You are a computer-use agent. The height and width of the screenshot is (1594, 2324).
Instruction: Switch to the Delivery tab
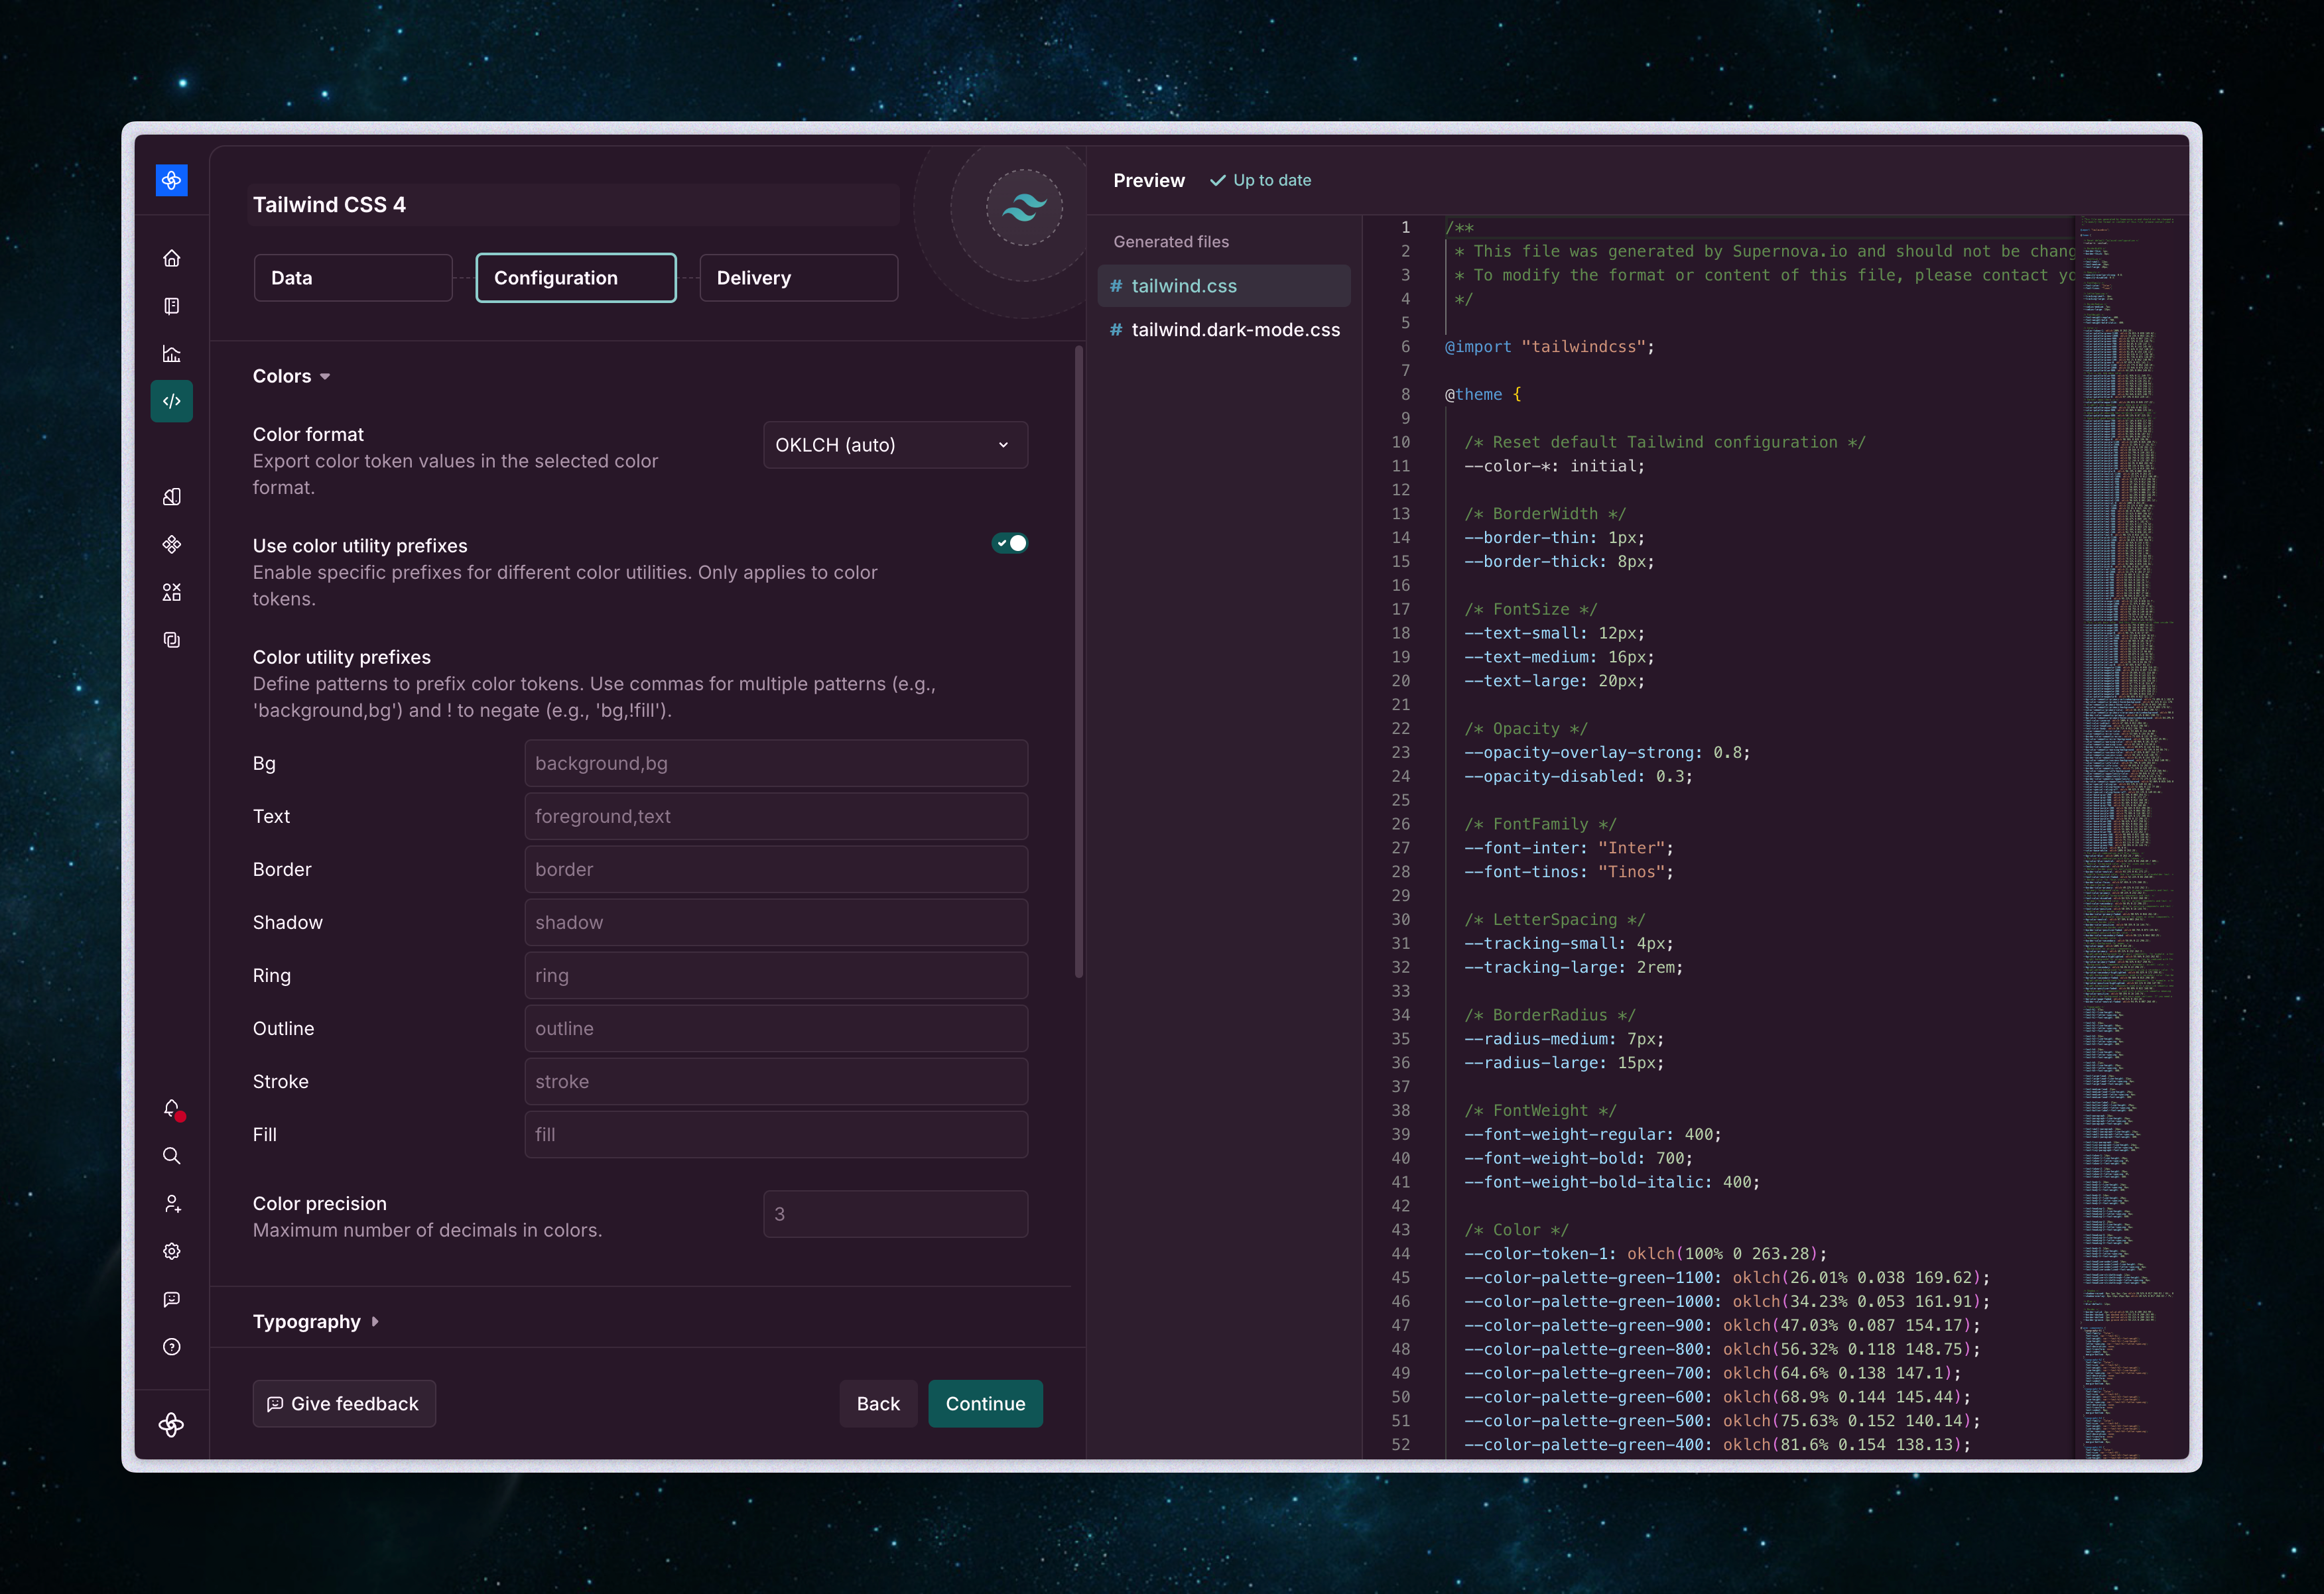click(x=798, y=278)
